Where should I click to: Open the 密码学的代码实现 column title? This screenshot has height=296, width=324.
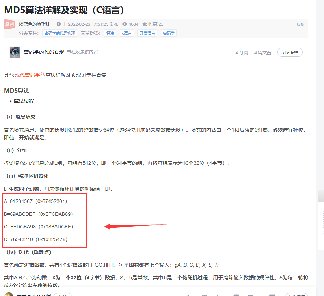pyautogui.click(x=44, y=52)
